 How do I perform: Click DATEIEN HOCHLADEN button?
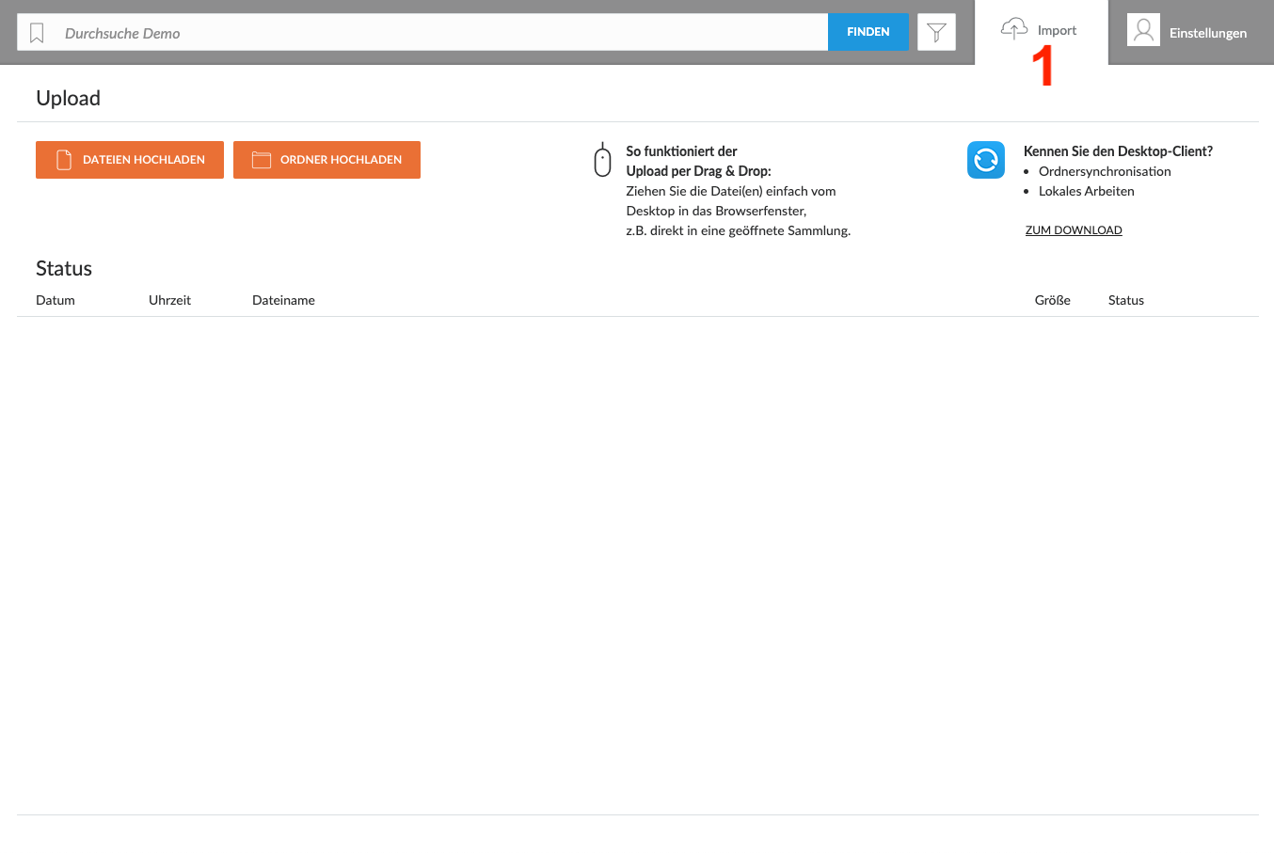point(130,160)
